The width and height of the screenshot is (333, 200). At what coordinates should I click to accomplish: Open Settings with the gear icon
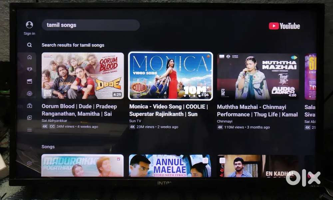[29, 163]
